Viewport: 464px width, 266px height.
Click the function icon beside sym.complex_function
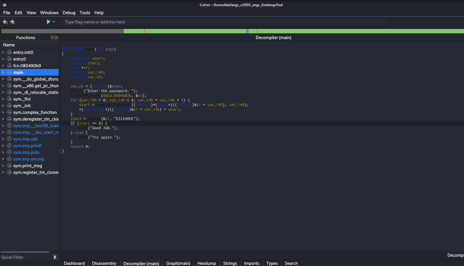[x=9, y=112]
